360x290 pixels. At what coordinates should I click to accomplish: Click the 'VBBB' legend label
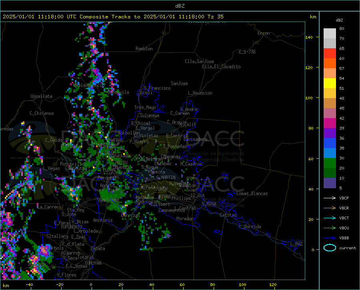point(344,238)
